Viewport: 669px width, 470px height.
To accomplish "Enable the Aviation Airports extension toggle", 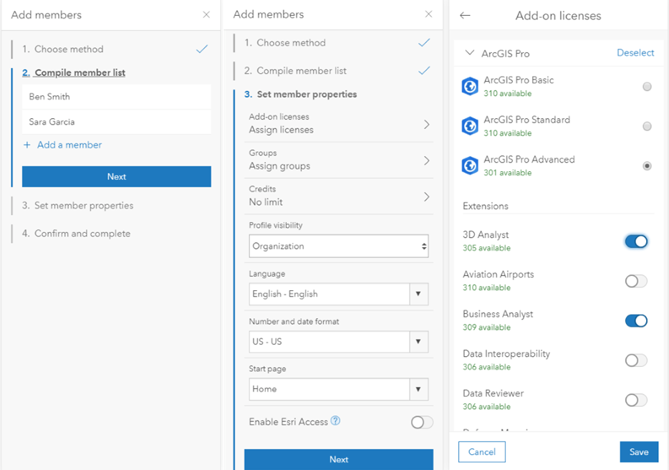I will coord(635,281).
